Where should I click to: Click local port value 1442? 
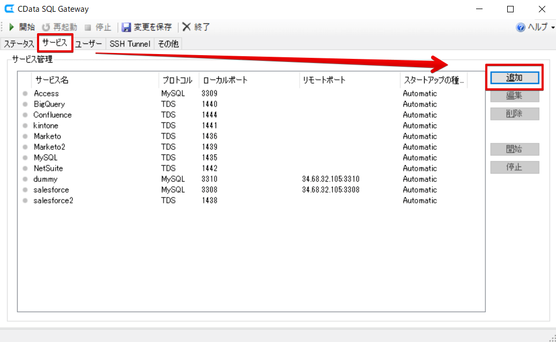pyautogui.click(x=209, y=168)
